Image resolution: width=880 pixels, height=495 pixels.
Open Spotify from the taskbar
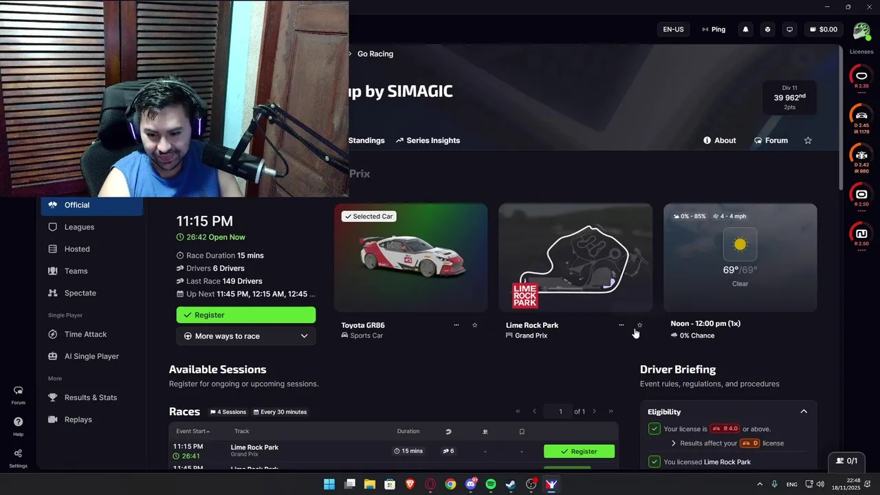491,484
